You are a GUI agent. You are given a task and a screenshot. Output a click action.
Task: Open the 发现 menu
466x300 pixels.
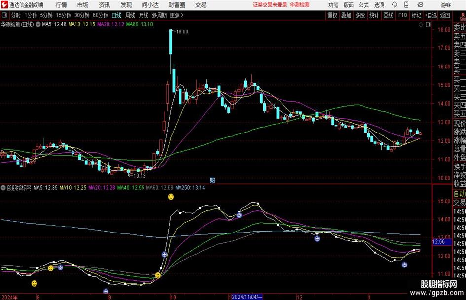(x=126, y=5)
